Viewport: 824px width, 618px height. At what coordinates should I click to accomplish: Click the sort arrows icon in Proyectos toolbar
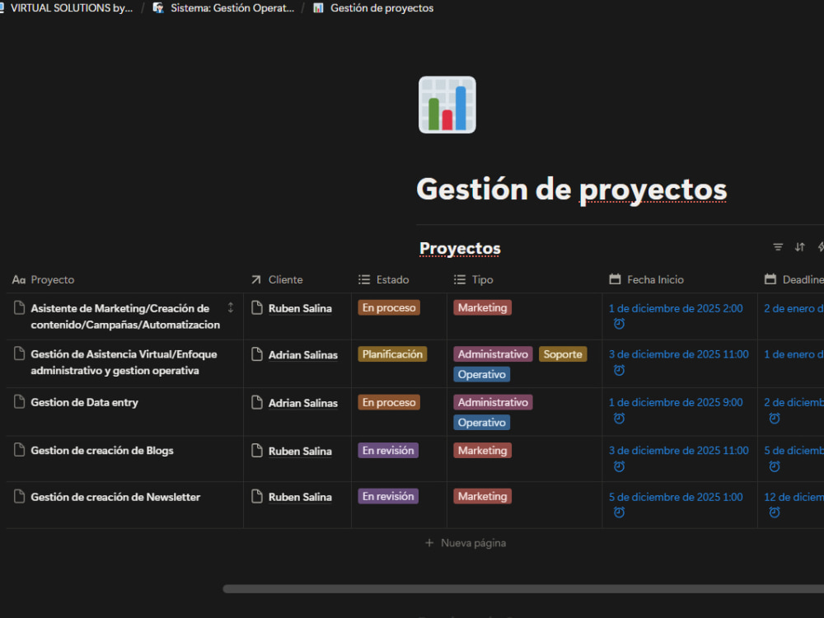(x=799, y=247)
